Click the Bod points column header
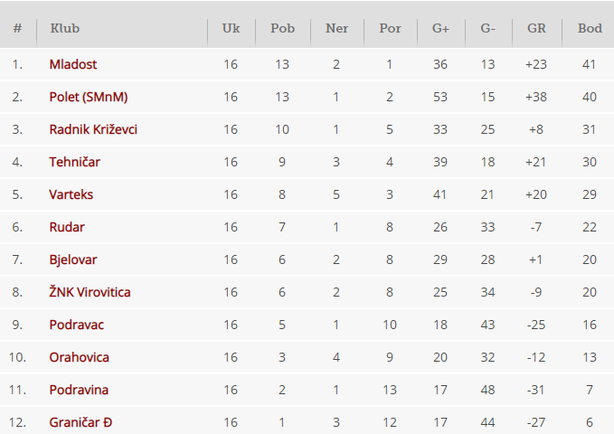Screen dimensions: 614x434 pyautogui.click(x=590, y=28)
